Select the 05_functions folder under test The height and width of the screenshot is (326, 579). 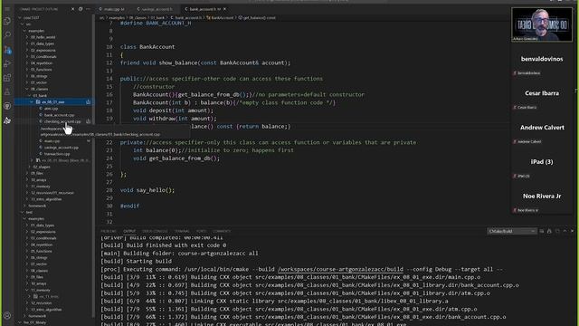point(42,251)
